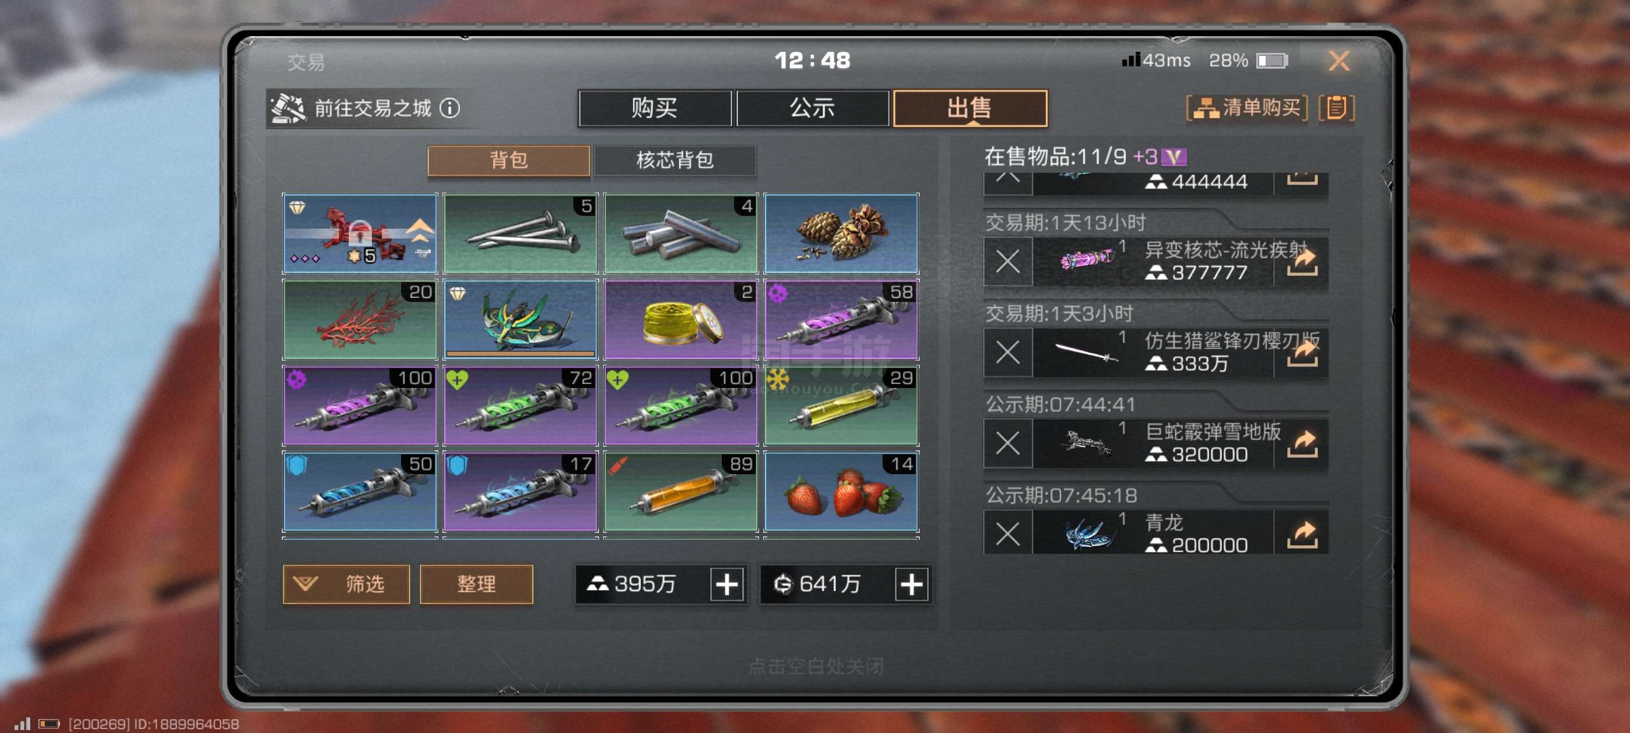The image size is (1630, 733).
Task: Open the clipboard list icon next to 清单购买
Action: tap(1336, 108)
